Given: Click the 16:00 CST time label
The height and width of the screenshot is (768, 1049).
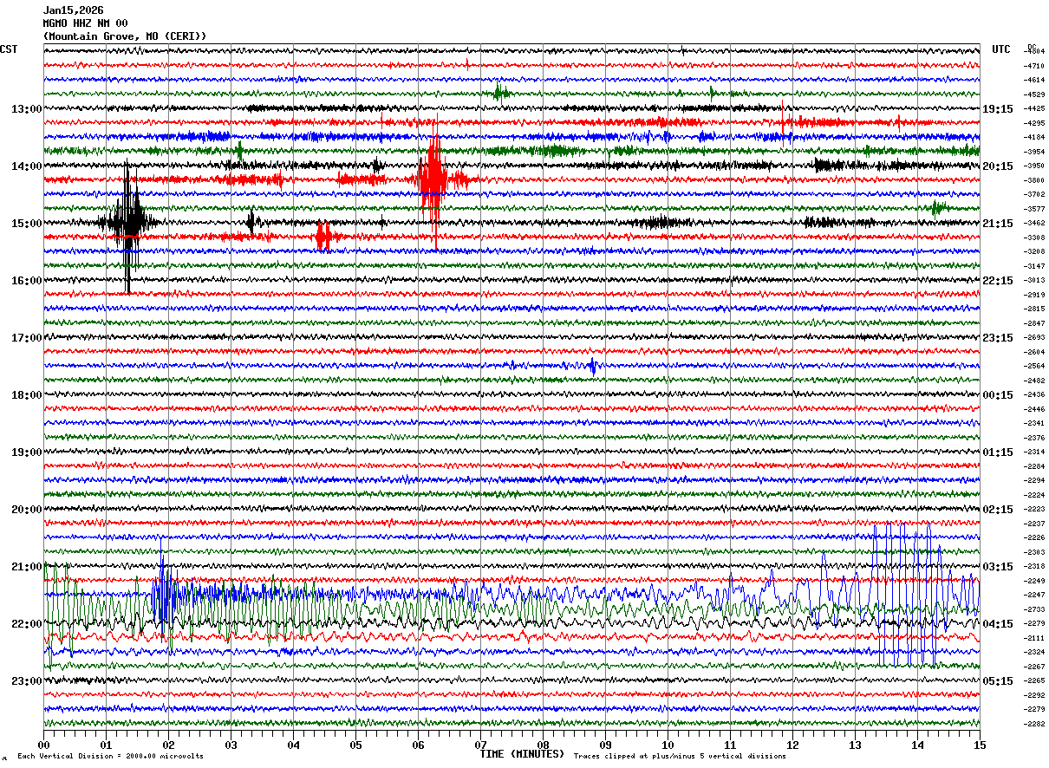Looking at the screenshot, I should [x=27, y=281].
